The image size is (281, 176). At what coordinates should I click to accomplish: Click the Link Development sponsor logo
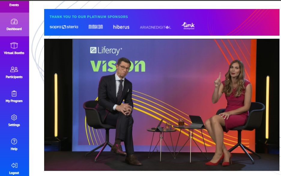coord(188,26)
